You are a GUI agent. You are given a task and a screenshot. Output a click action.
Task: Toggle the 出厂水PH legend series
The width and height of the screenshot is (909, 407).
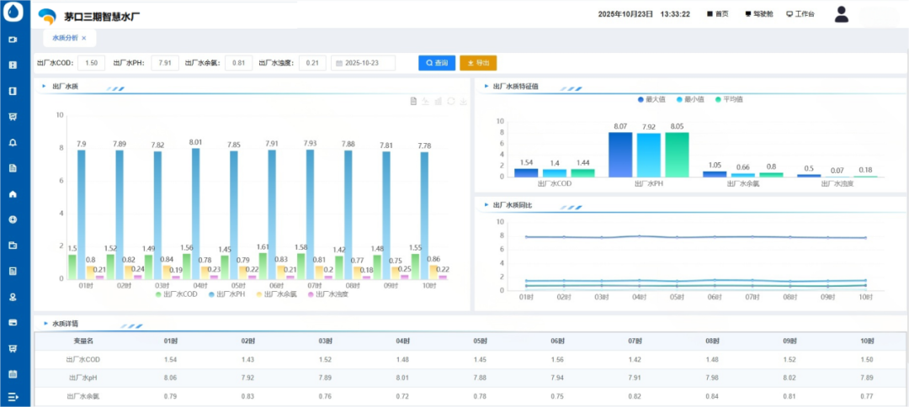pyautogui.click(x=227, y=294)
